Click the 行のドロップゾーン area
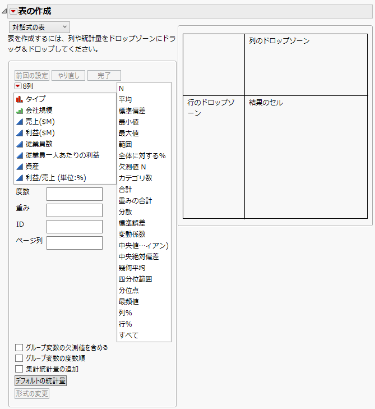 214,157
